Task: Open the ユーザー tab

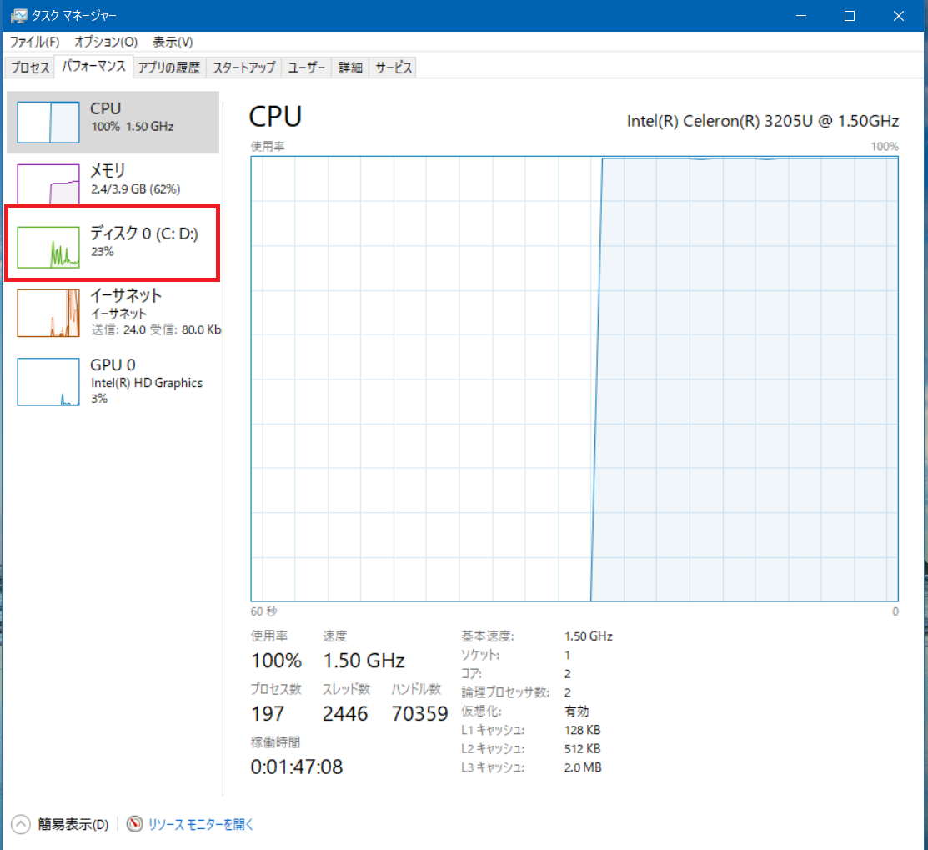Action: click(x=306, y=68)
